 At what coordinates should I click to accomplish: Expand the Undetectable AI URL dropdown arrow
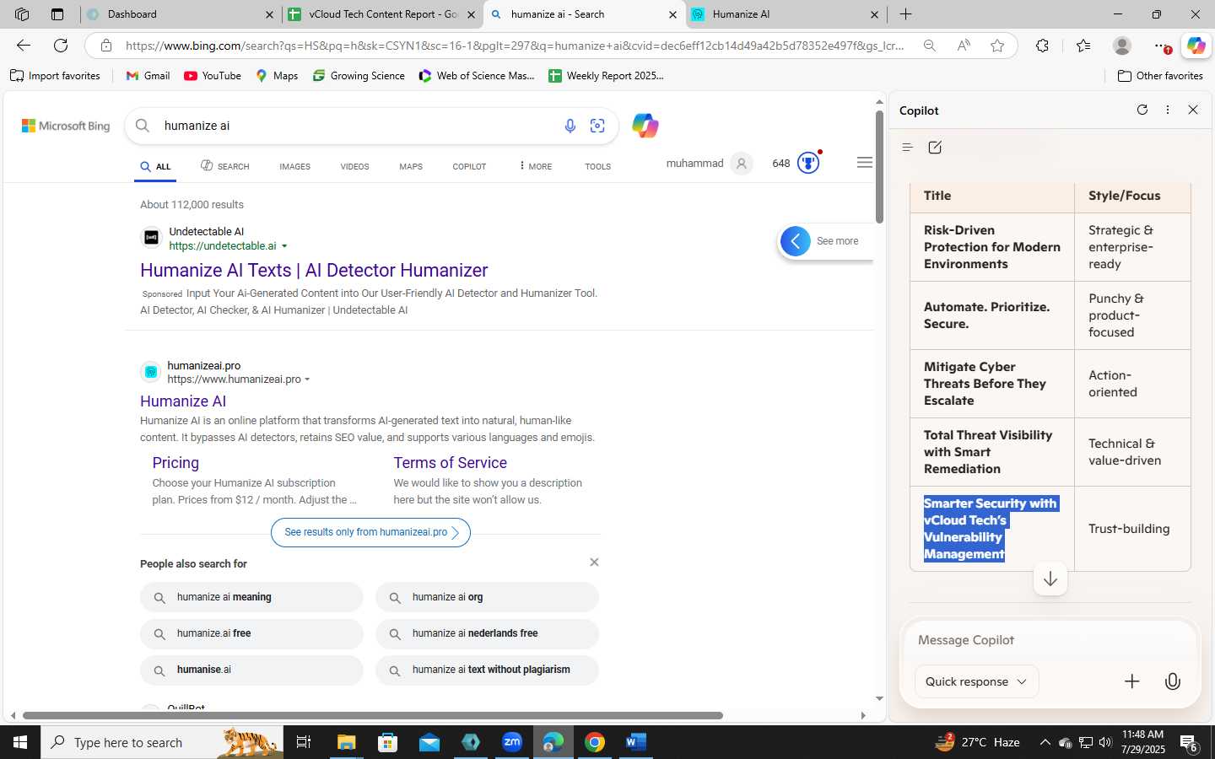(284, 246)
